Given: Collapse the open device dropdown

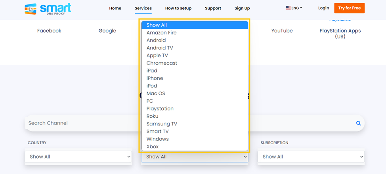Looking at the screenshot, I should pos(195,157).
